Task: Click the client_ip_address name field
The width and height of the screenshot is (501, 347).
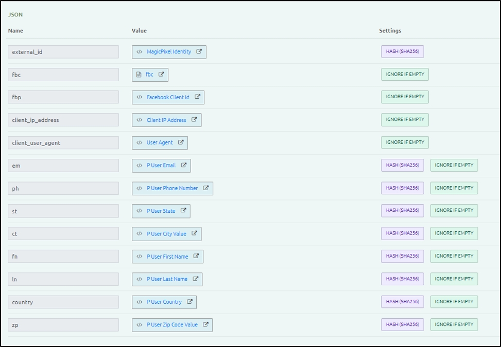Action: coord(63,120)
